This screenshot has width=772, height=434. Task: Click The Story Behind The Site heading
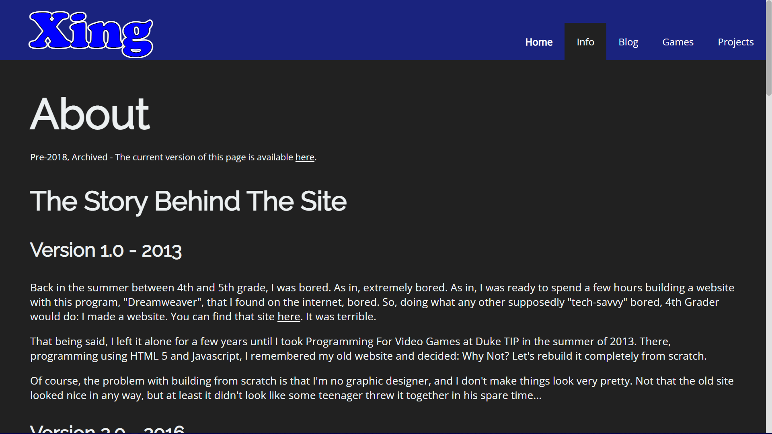tap(188, 201)
